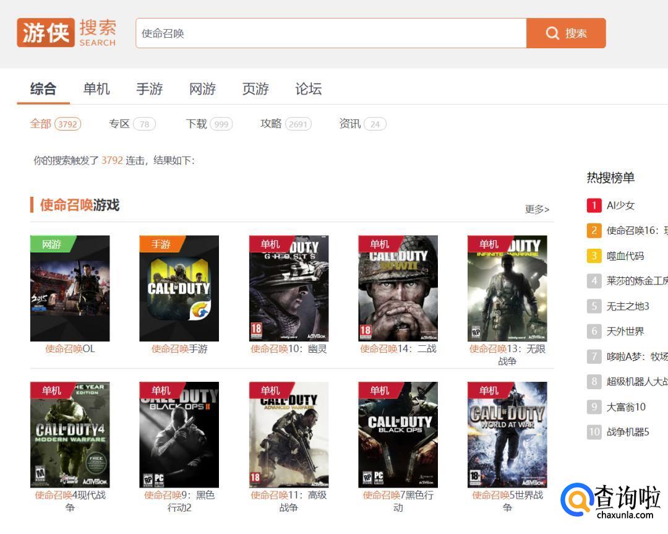
Task: Open hot search item 天外世界
Action: tap(625, 331)
